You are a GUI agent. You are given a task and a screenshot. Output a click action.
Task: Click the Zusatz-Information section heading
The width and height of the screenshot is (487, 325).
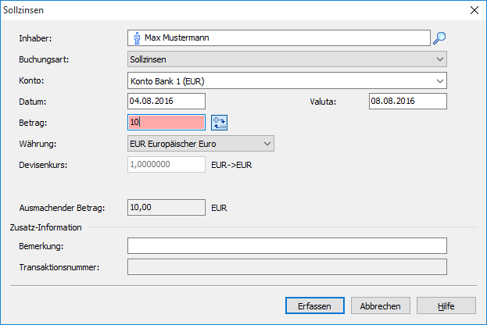pyautogui.click(x=46, y=227)
